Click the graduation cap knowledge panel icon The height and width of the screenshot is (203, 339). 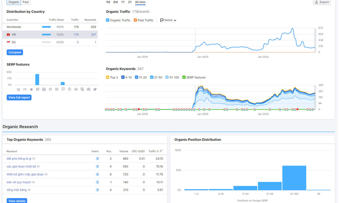(76, 89)
